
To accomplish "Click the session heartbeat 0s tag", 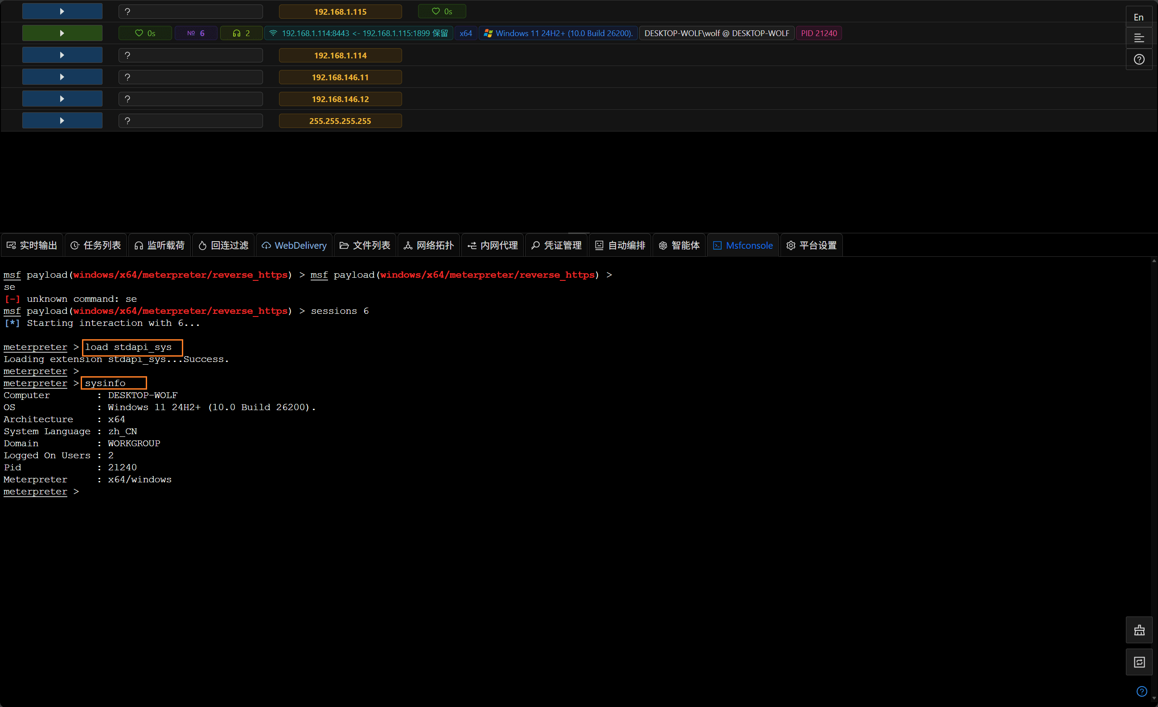I will pyautogui.click(x=145, y=33).
